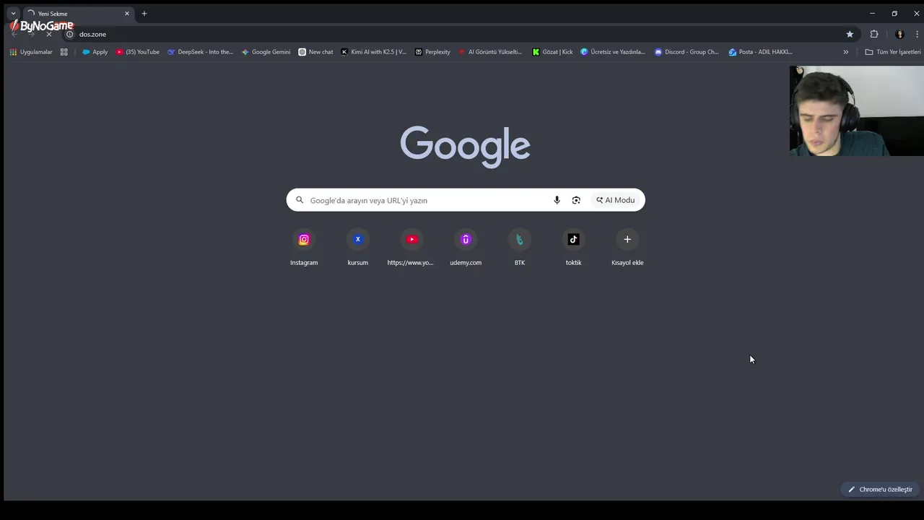The height and width of the screenshot is (520, 924).
Task: Click the tab groups grid icon
Action: point(64,52)
